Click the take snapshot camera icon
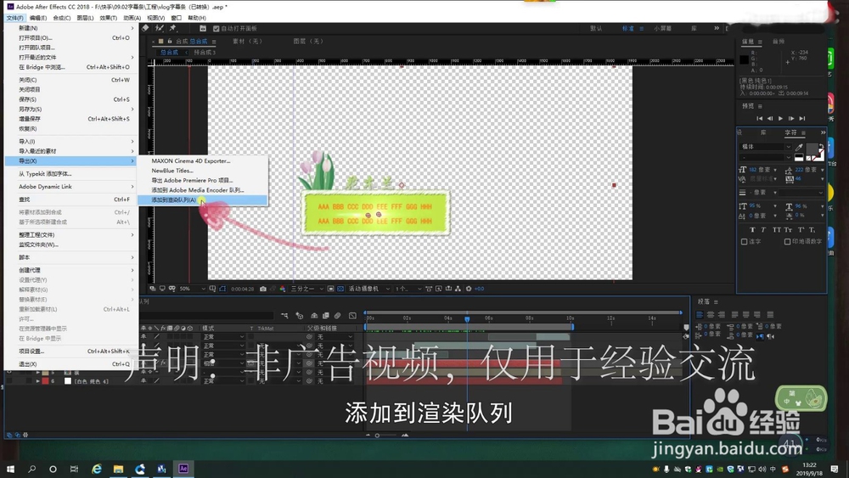The height and width of the screenshot is (478, 849). coord(263,289)
